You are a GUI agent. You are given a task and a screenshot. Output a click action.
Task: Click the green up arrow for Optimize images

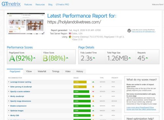(93, 111)
